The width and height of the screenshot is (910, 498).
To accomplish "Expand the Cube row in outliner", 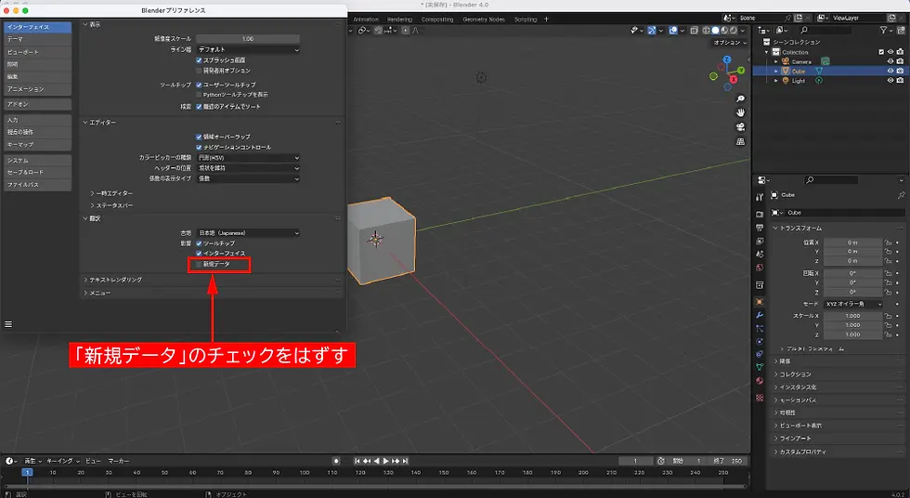I will click(776, 71).
